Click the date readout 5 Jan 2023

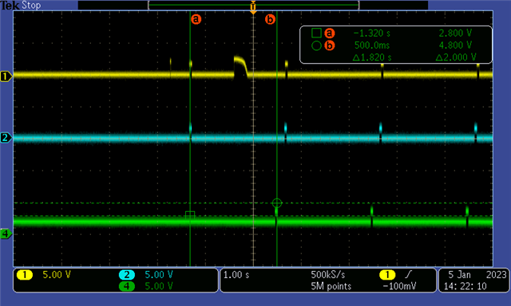[477, 275]
